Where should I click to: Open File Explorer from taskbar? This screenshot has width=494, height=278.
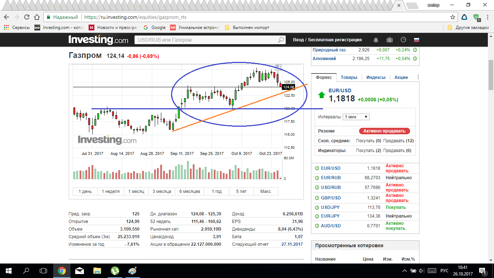97,270
